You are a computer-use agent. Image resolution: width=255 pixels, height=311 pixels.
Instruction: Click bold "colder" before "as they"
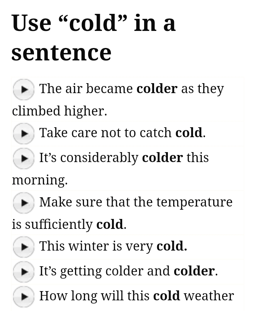pyautogui.click(x=157, y=89)
